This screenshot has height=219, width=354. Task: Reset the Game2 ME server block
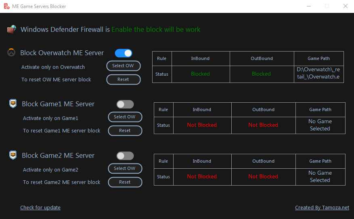pos(125,182)
